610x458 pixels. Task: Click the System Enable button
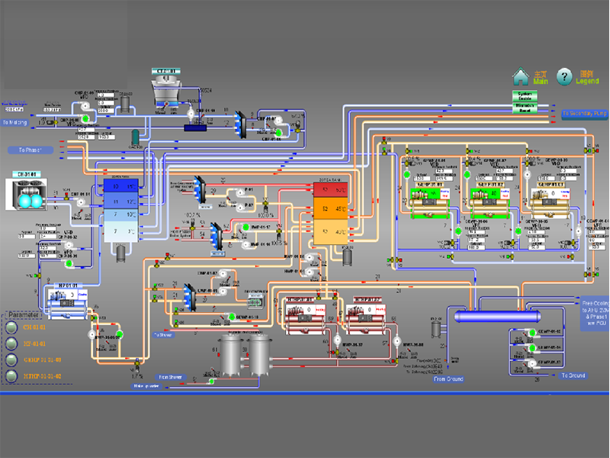[525, 96]
